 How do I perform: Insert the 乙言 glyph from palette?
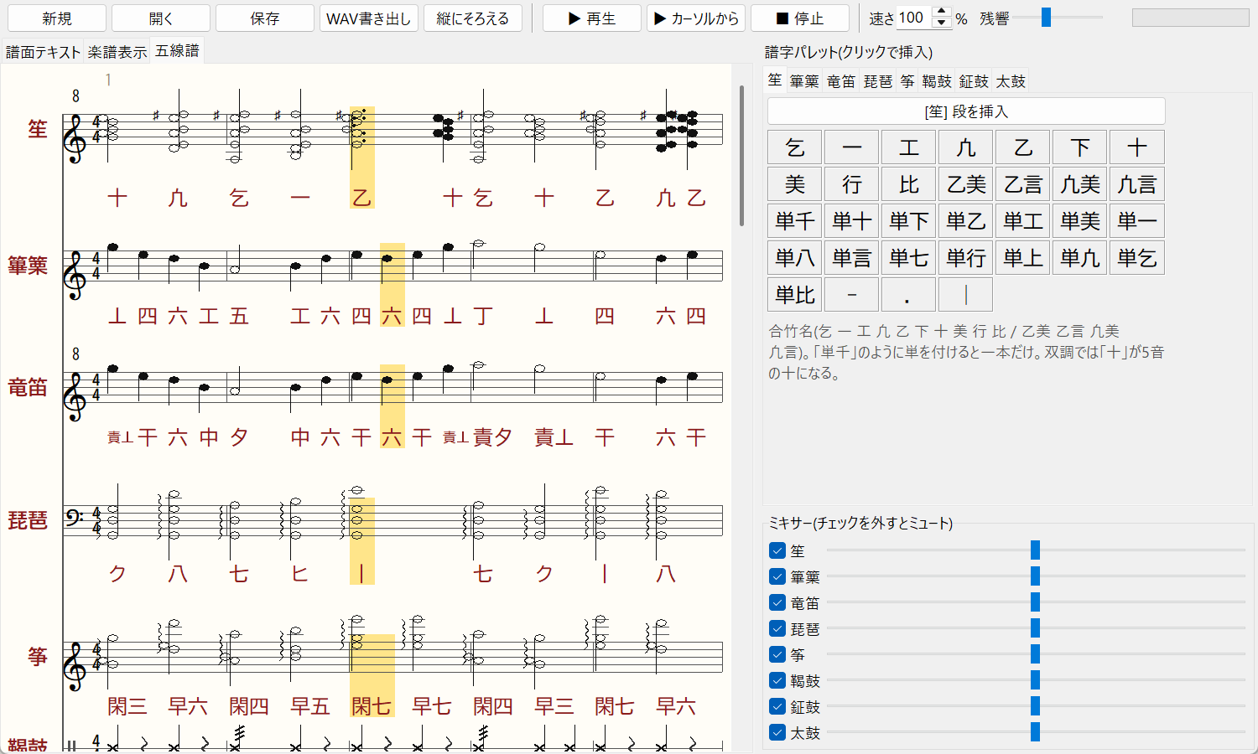(1023, 184)
